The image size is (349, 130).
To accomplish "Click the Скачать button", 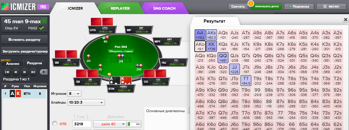I will tap(238, 6).
